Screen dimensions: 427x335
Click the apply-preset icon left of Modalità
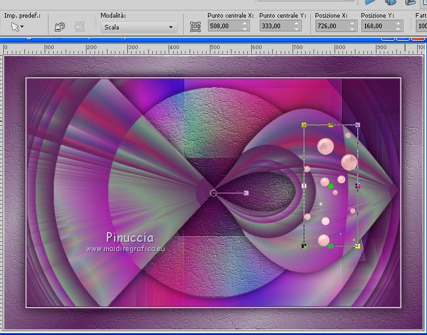click(60, 27)
